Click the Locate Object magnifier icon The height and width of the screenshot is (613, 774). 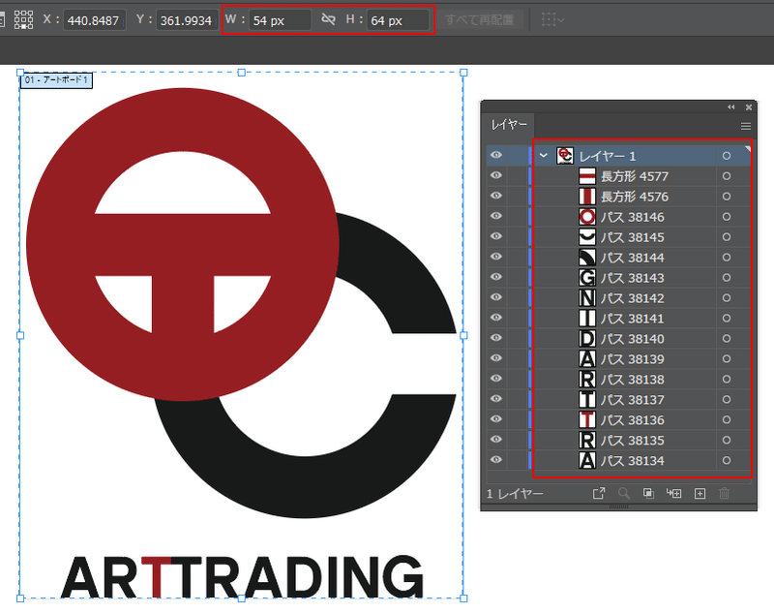point(623,493)
